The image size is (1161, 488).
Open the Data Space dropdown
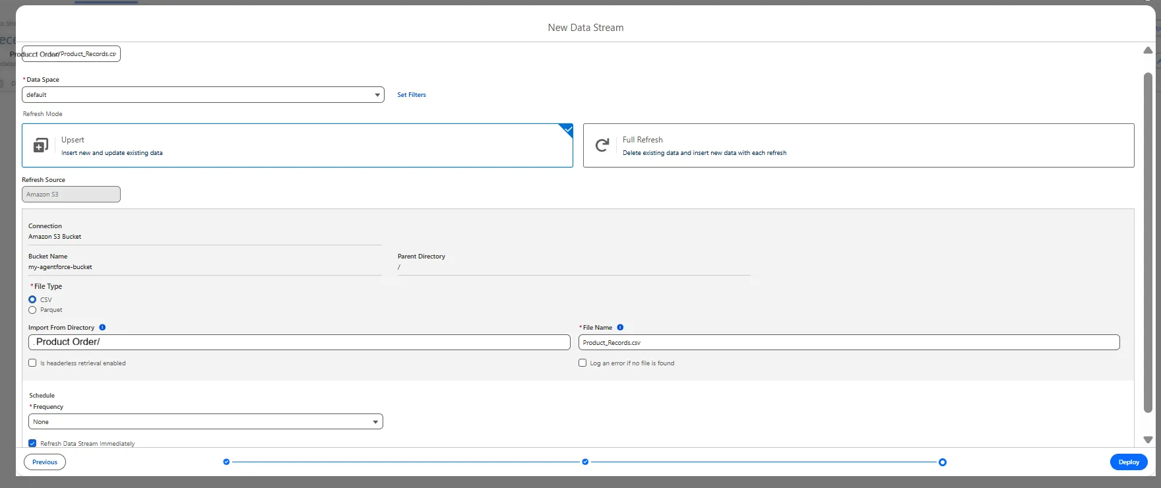click(203, 95)
